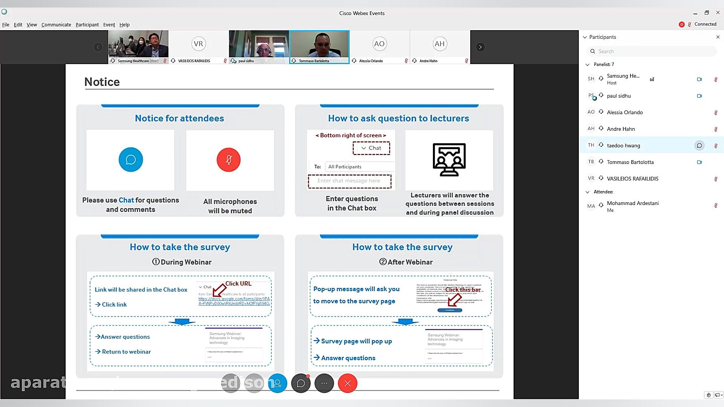
Task: Click the SH avatar for Samsung Healthcare
Action: [591, 79]
